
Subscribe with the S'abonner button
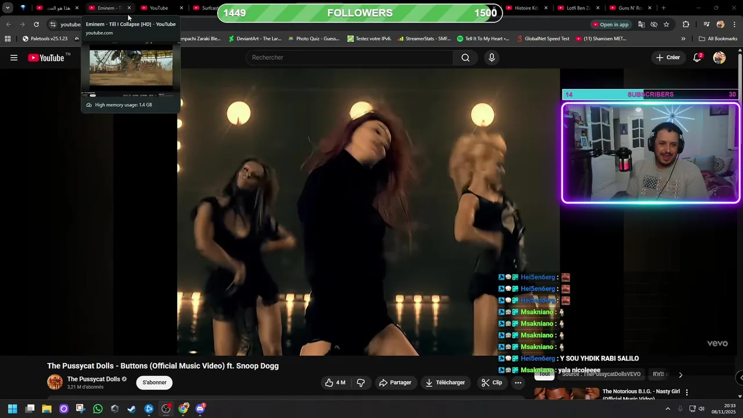pyautogui.click(x=154, y=383)
